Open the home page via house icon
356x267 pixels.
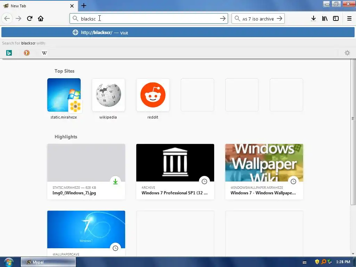(x=41, y=18)
